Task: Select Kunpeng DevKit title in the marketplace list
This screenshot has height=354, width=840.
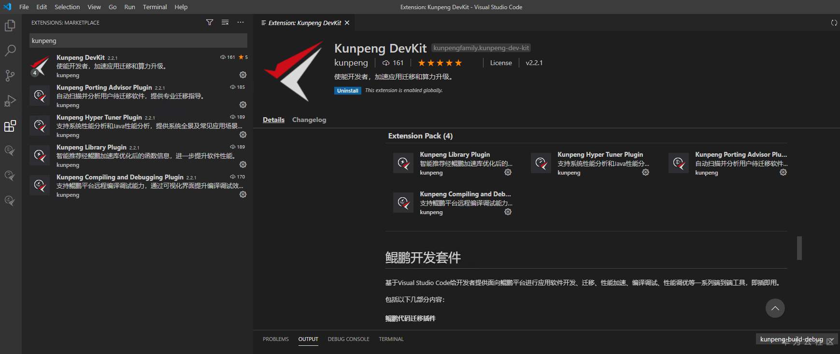Action: click(81, 57)
